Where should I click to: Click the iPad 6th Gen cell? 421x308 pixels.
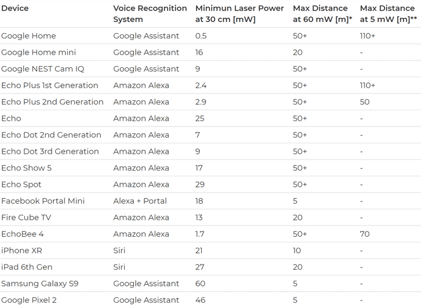pyautogui.click(x=27, y=267)
